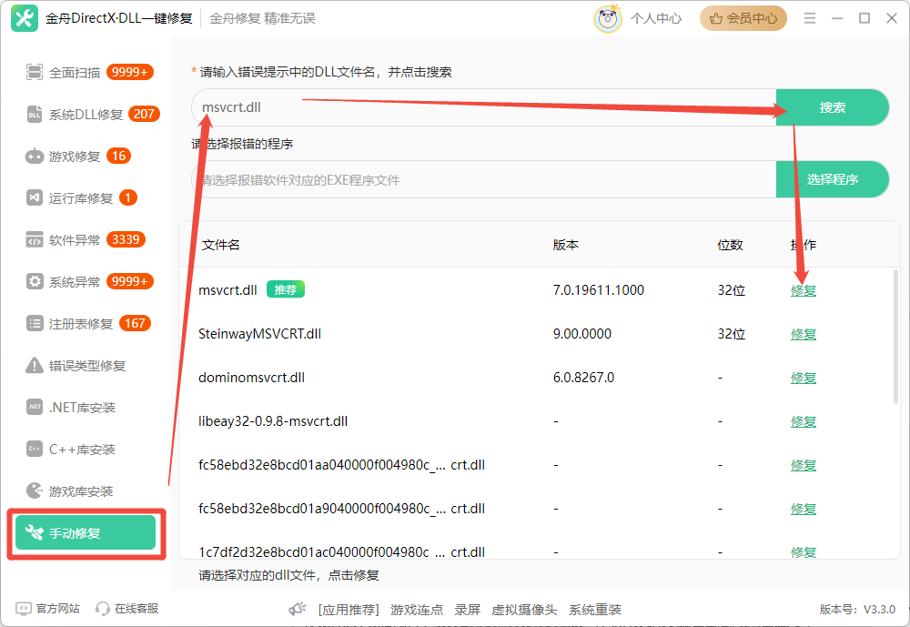Open the panda user avatar

click(x=608, y=18)
